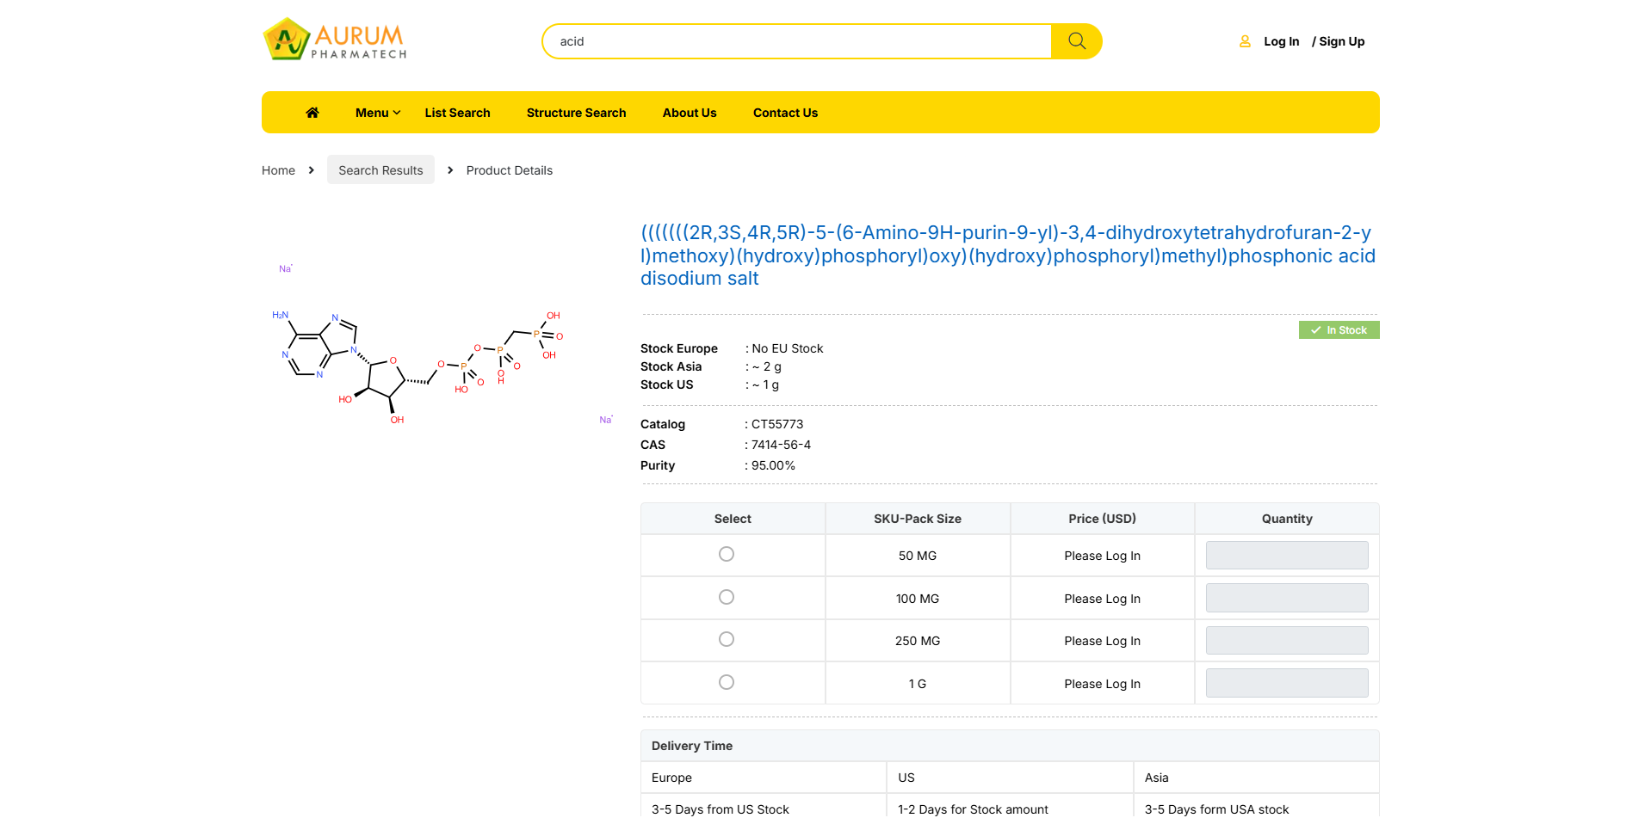Click the yellow search magnifier button
1639x818 pixels.
click(x=1076, y=41)
